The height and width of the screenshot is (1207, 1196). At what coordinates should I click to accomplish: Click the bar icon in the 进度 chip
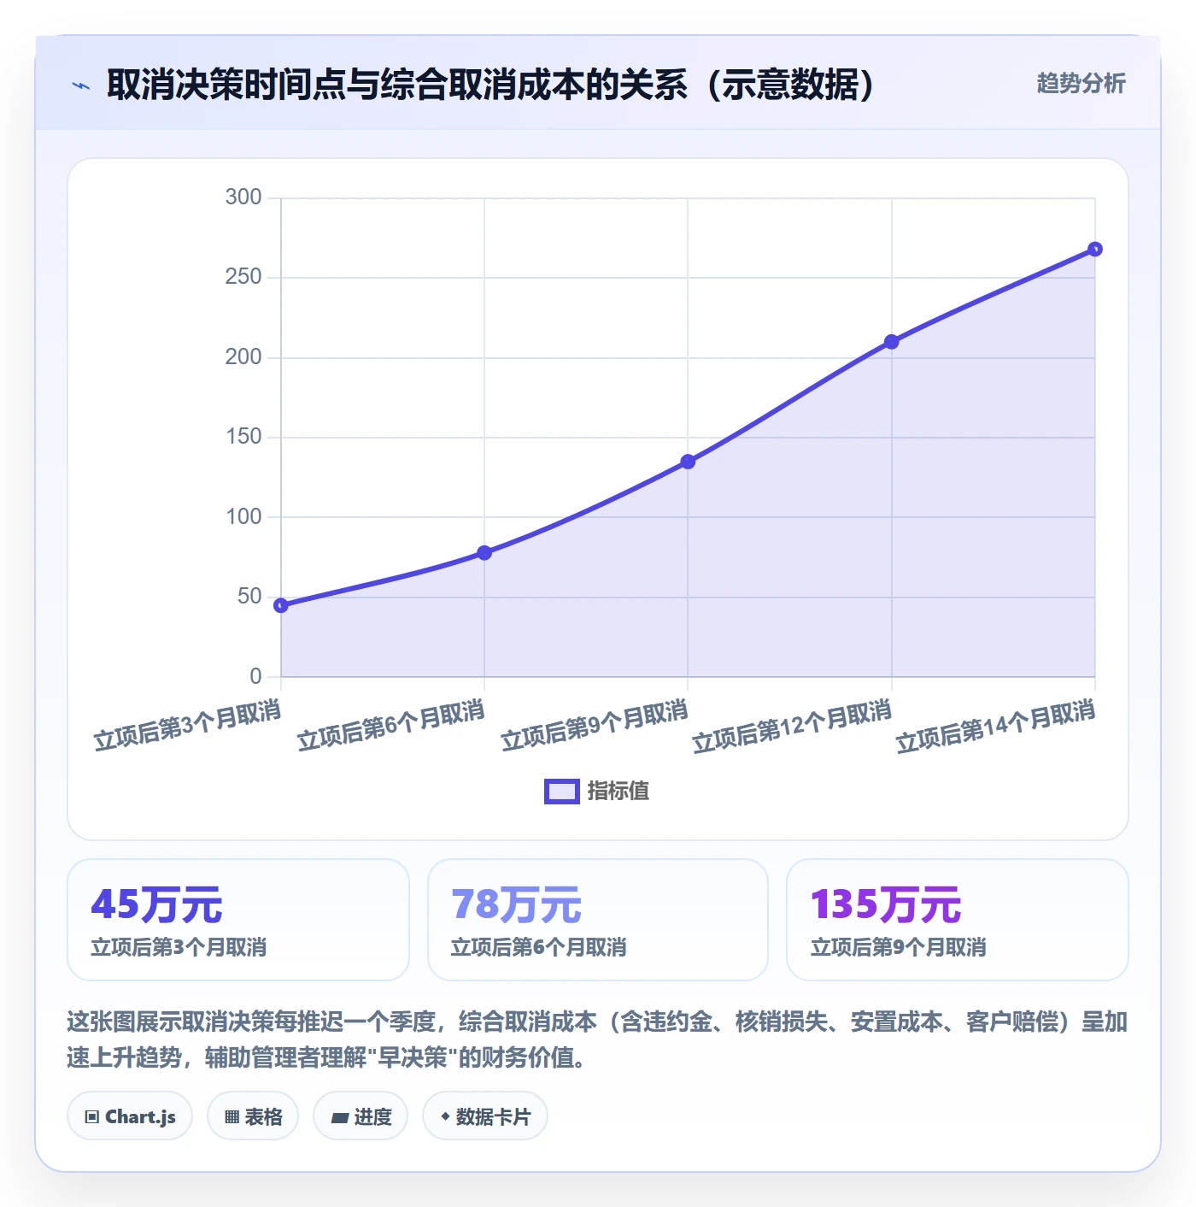coord(340,1117)
